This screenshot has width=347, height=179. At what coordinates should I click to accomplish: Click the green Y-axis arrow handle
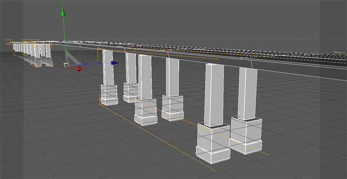pyautogui.click(x=63, y=12)
